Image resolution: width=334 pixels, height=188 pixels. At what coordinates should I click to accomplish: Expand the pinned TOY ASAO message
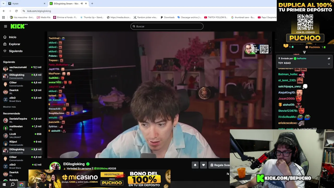329,64
